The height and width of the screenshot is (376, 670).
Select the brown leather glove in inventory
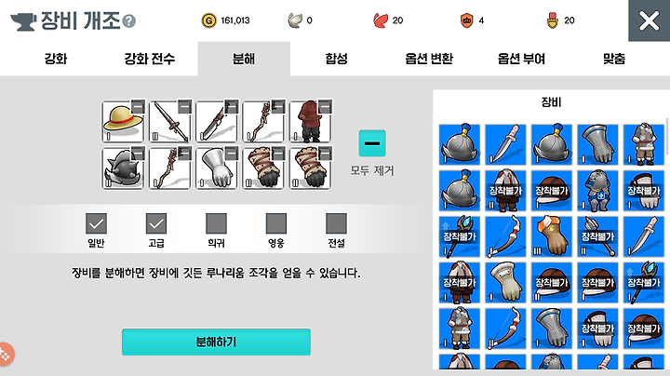551,236
